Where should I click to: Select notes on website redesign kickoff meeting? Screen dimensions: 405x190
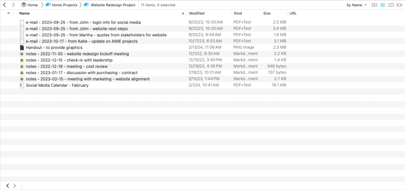click(77, 54)
